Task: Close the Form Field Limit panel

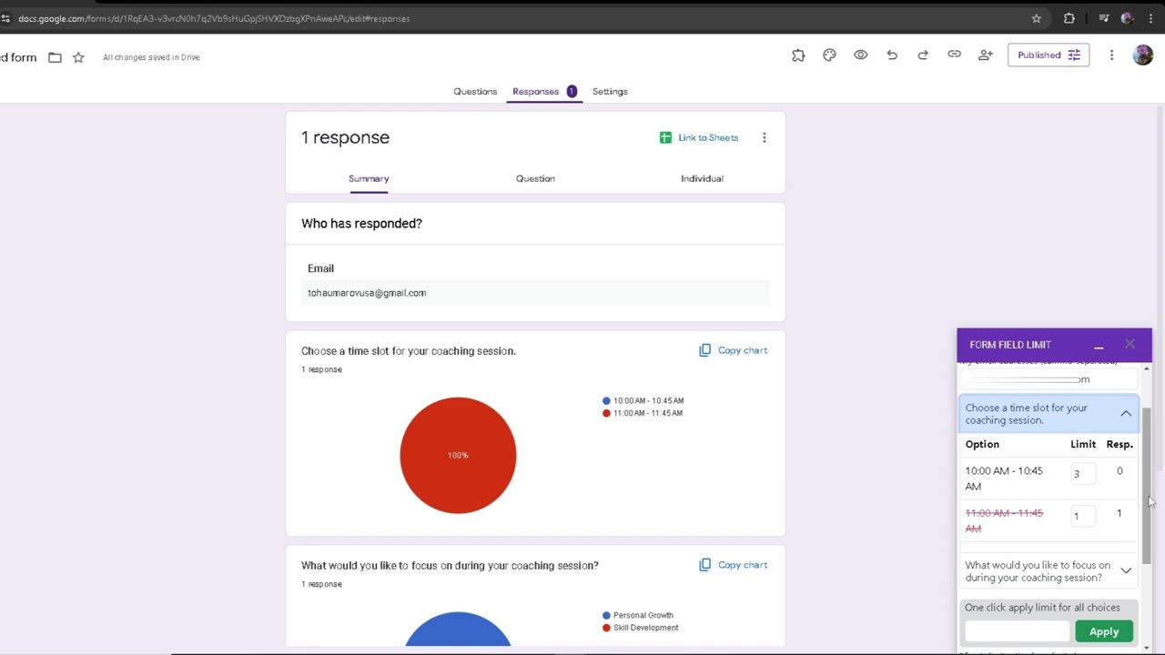Action: [1130, 345]
